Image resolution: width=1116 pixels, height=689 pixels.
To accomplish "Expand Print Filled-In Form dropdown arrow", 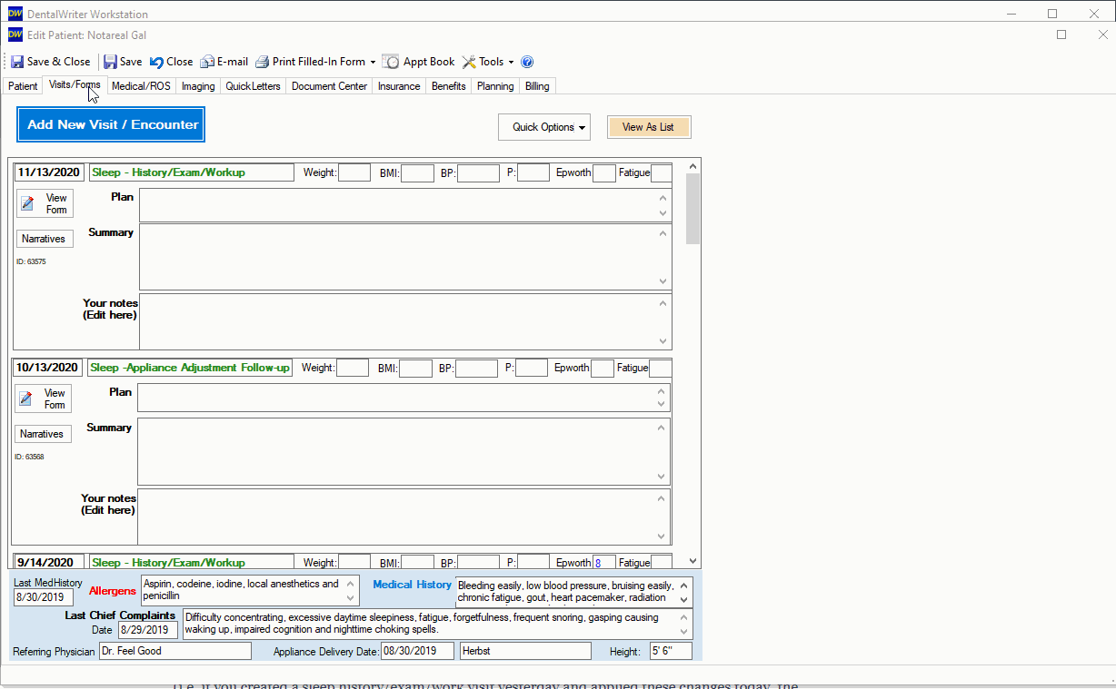I will [x=373, y=62].
